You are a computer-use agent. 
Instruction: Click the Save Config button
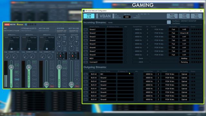pos(196,16)
